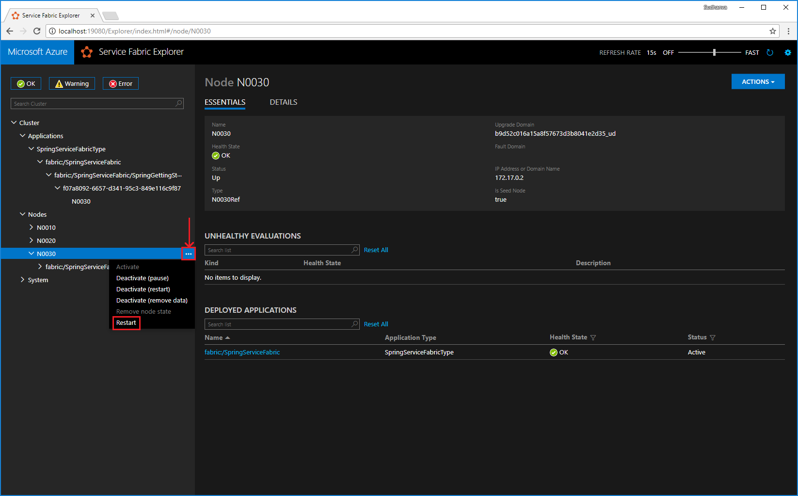Click the Status column header label

pyautogui.click(x=697, y=337)
